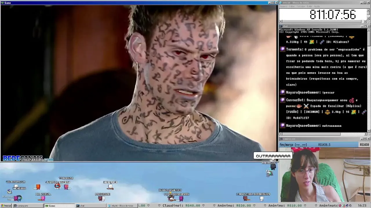Click the TORMENTA character in the game
371x208 pixels.
click(66, 187)
